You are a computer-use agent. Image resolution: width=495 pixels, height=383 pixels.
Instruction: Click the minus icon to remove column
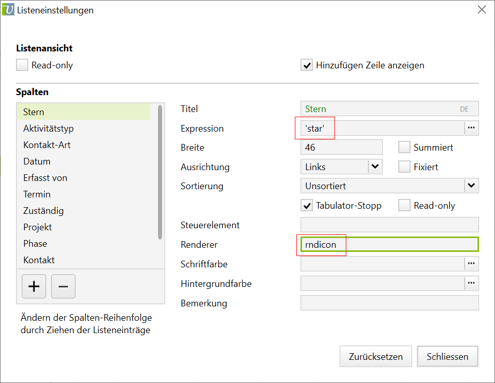tap(63, 286)
